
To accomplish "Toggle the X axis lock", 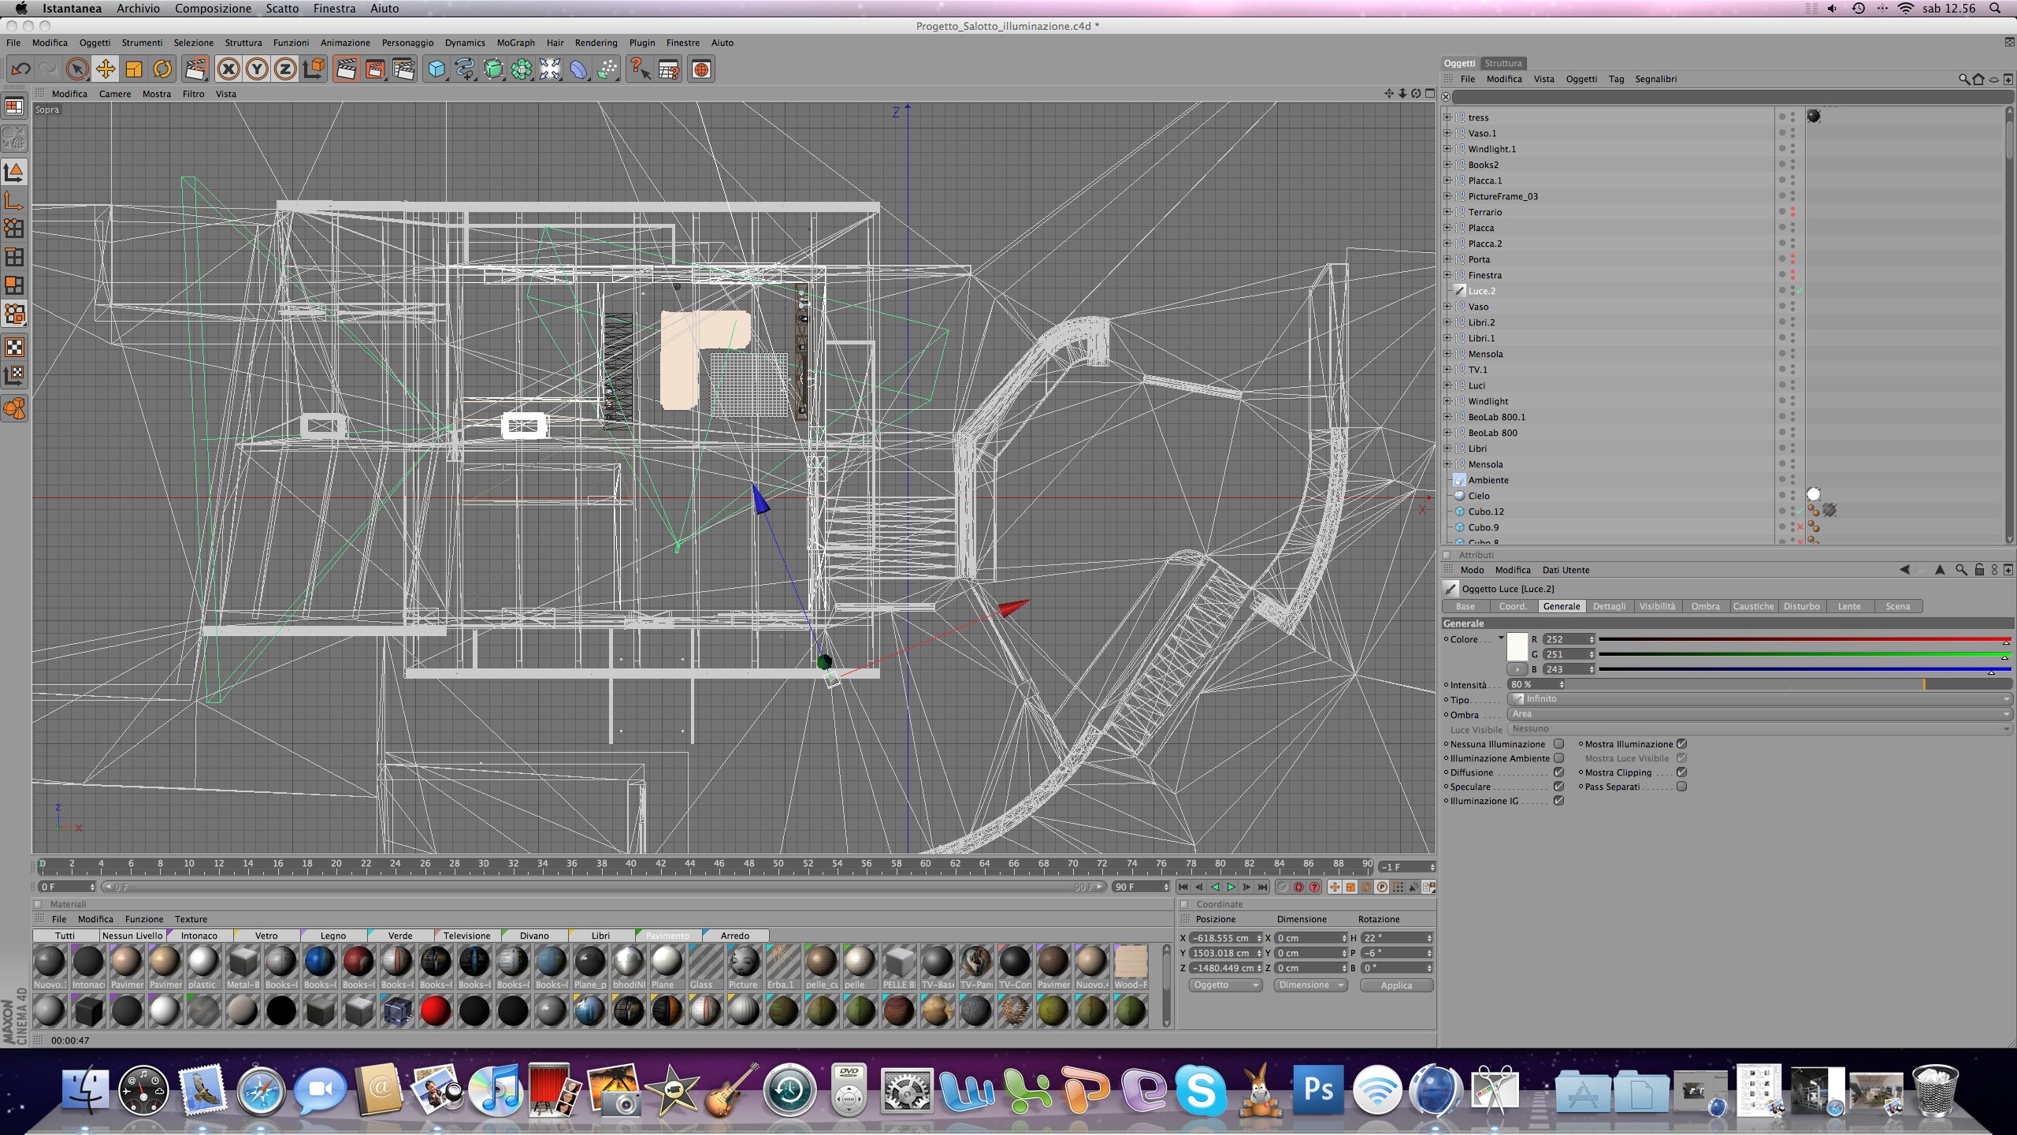I will pos(228,69).
